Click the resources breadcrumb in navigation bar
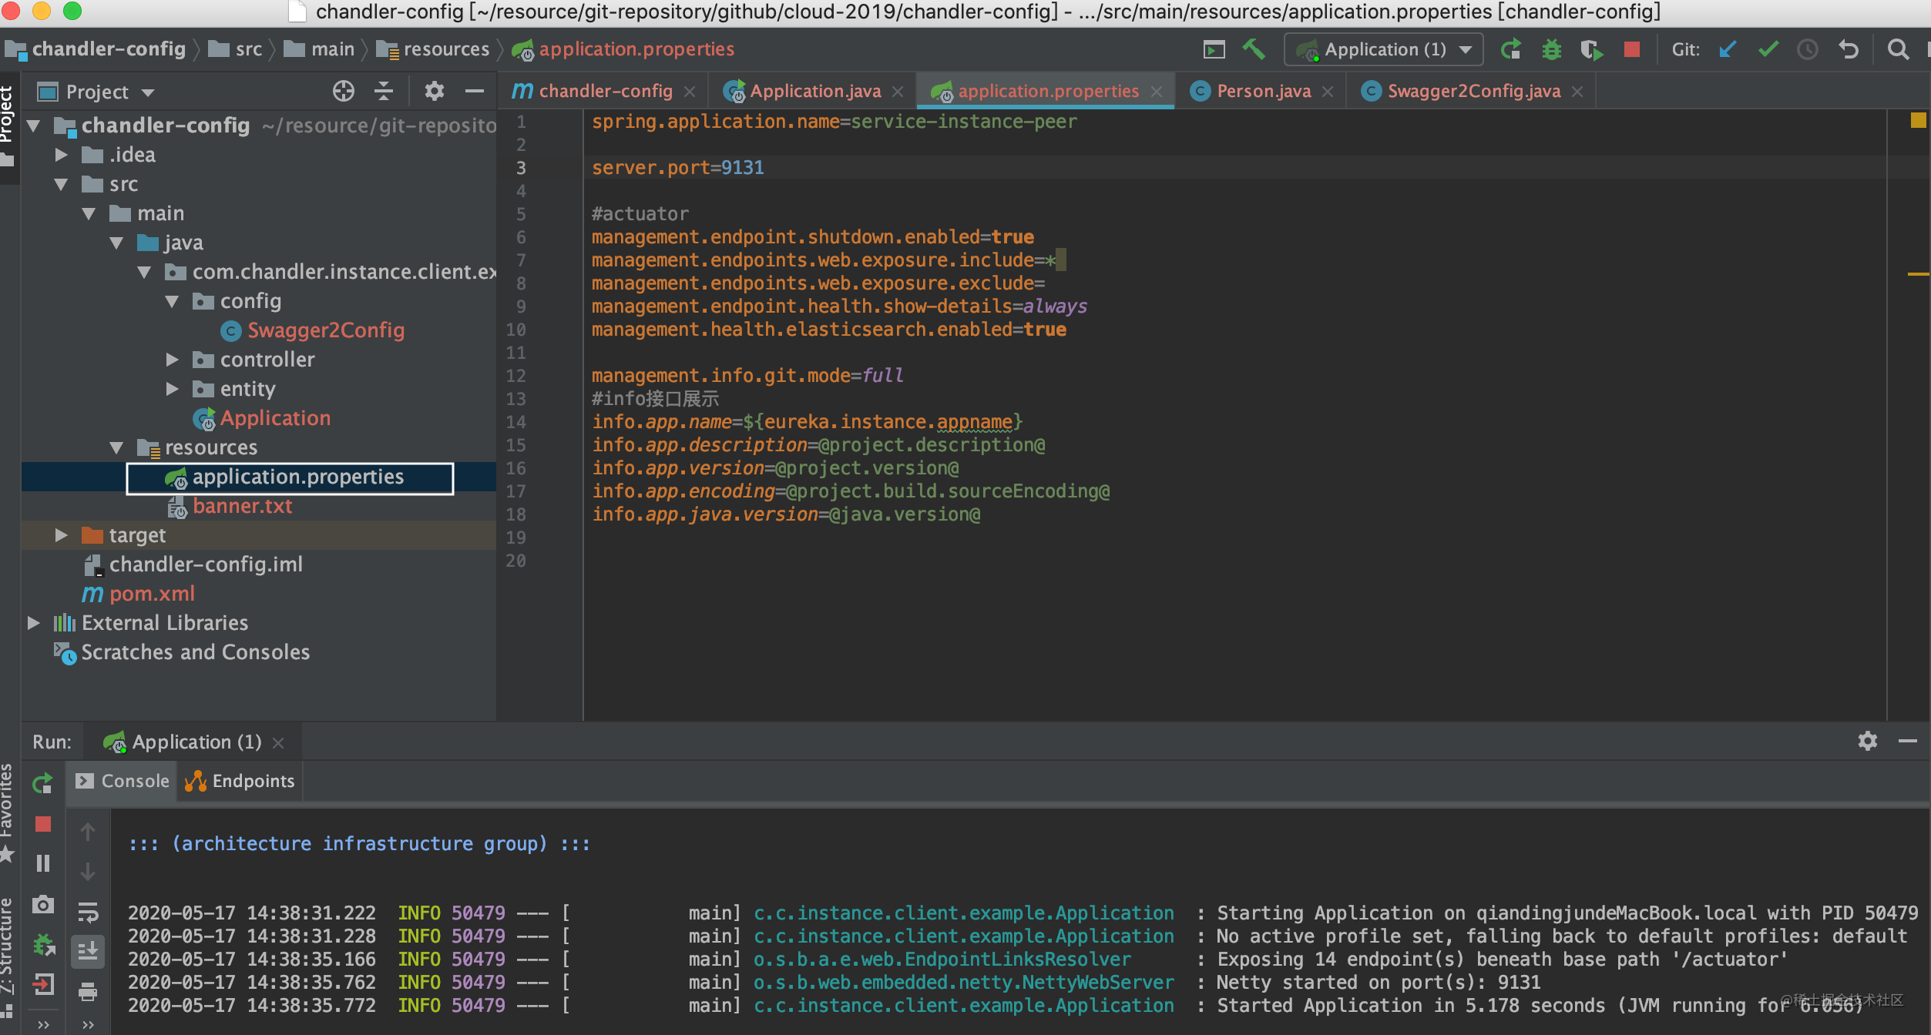Image resolution: width=1931 pixels, height=1035 pixels. tap(445, 49)
